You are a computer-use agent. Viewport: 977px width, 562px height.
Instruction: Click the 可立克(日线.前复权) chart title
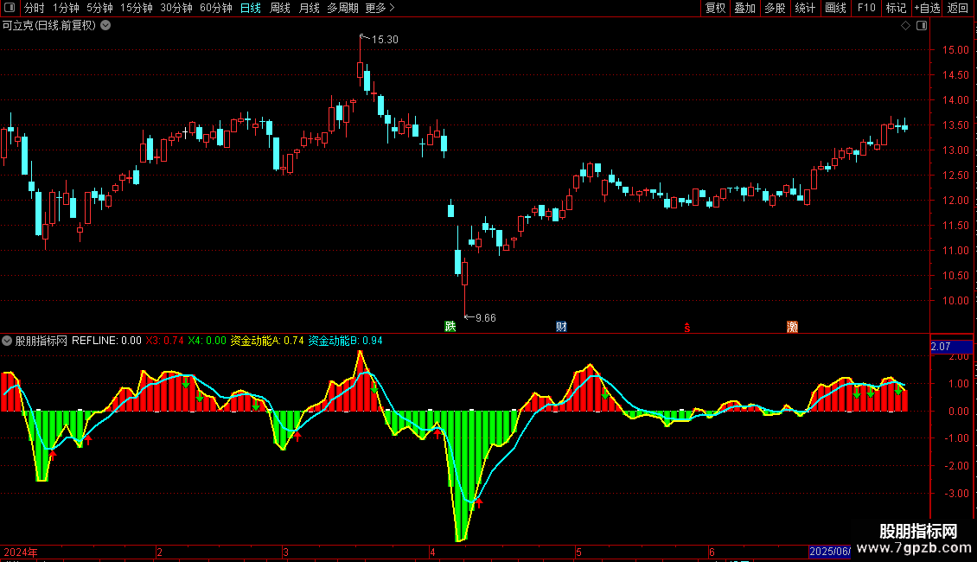[x=49, y=26]
